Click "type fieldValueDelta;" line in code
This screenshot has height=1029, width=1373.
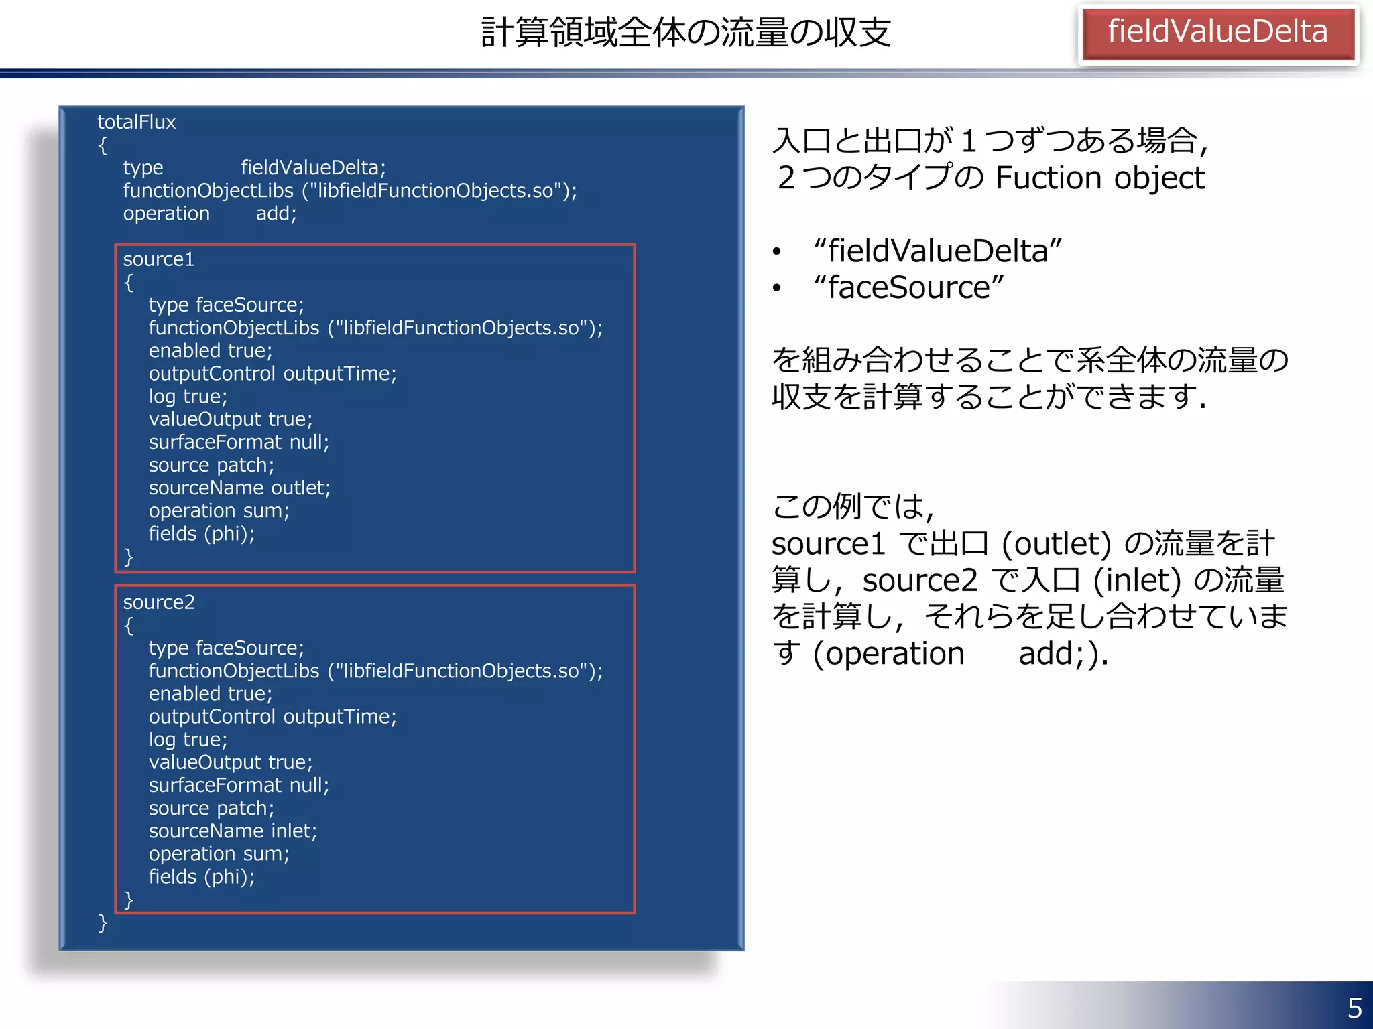coord(254,167)
